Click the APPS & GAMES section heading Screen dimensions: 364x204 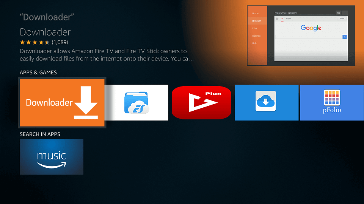(x=38, y=73)
